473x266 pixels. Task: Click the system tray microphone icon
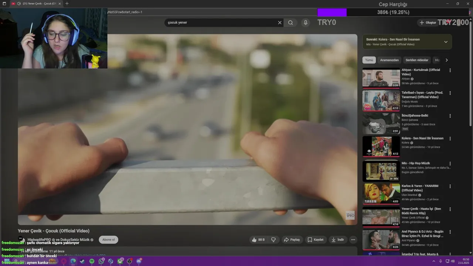point(440,261)
